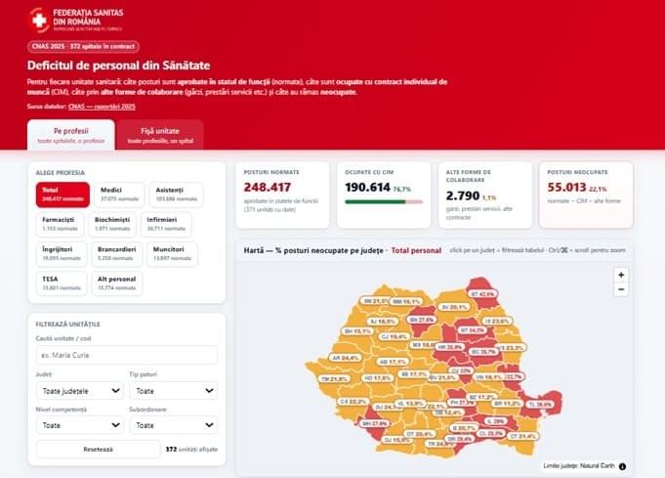Image resolution: width=665 pixels, height=478 pixels.
Task: Switch to the Fișă unitate tab
Action: (x=160, y=135)
